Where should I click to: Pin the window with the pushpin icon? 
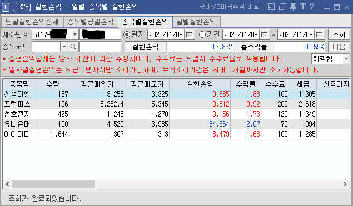pos(293,7)
